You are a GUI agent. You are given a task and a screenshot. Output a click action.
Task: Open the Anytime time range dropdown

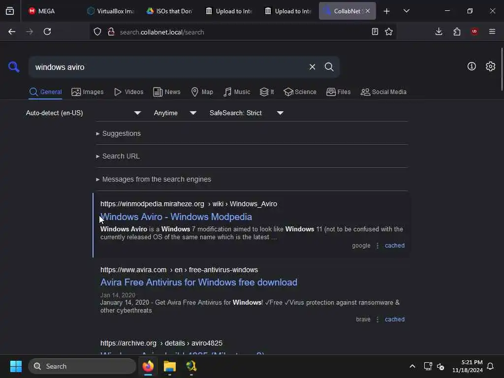click(x=175, y=113)
